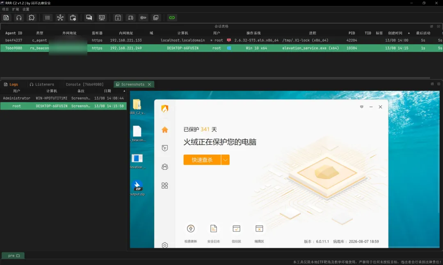
Task: Open RRR_C2 folder desktop icon in screenshot
Action: pos(137,107)
